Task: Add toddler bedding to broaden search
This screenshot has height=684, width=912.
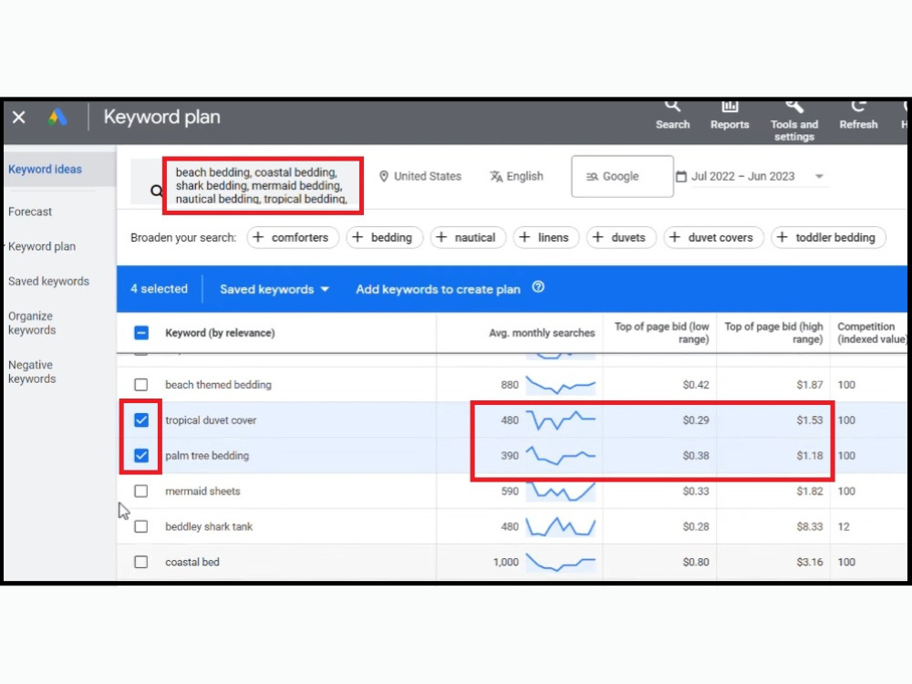Action: click(828, 237)
